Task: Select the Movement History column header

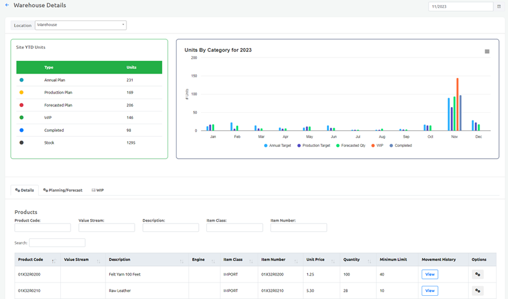Action: pos(443,259)
